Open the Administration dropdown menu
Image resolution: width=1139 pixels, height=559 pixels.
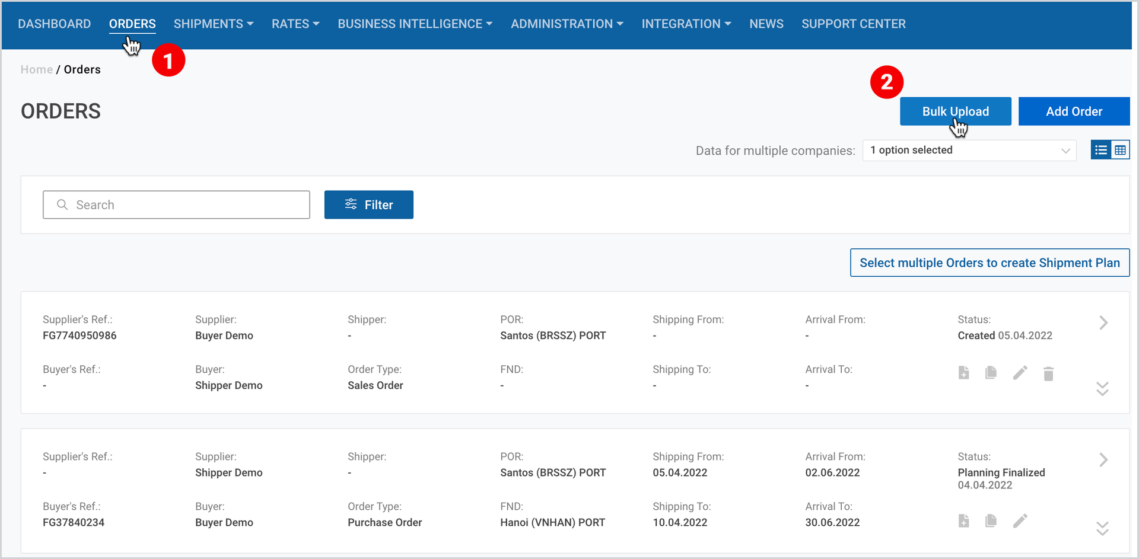pos(567,24)
